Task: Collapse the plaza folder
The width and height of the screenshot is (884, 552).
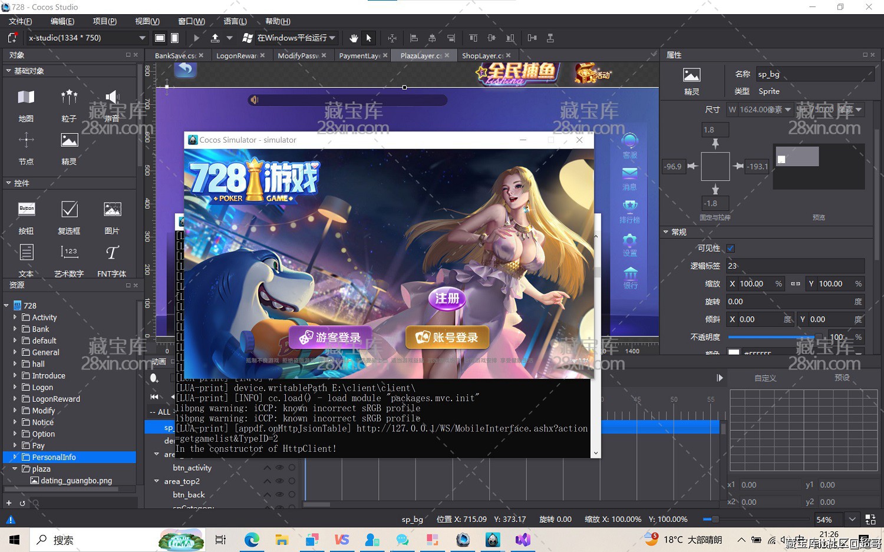Action: tap(15, 469)
